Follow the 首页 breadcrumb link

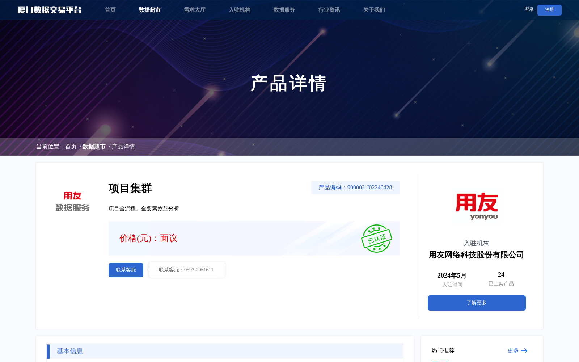click(x=71, y=147)
